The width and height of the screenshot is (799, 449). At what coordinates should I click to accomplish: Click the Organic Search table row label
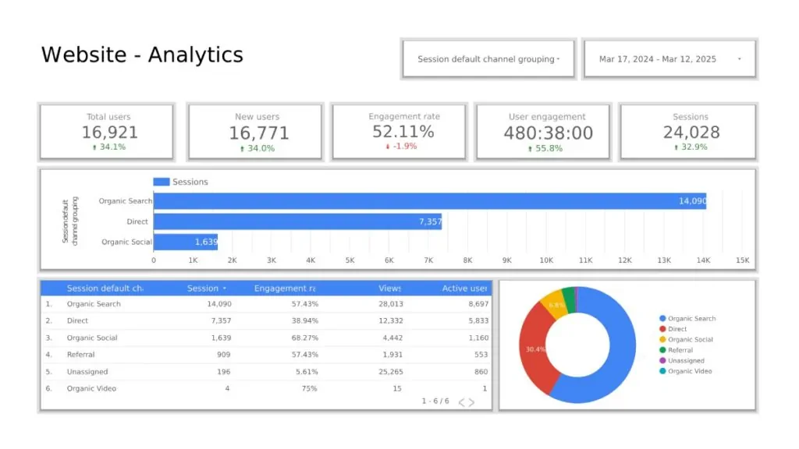(94, 304)
